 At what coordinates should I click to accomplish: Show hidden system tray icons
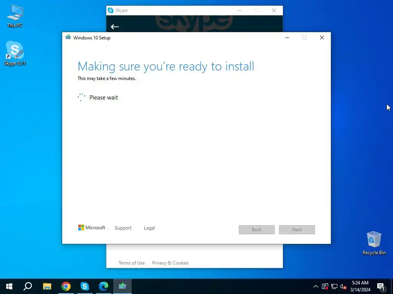(x=316, y=286)
